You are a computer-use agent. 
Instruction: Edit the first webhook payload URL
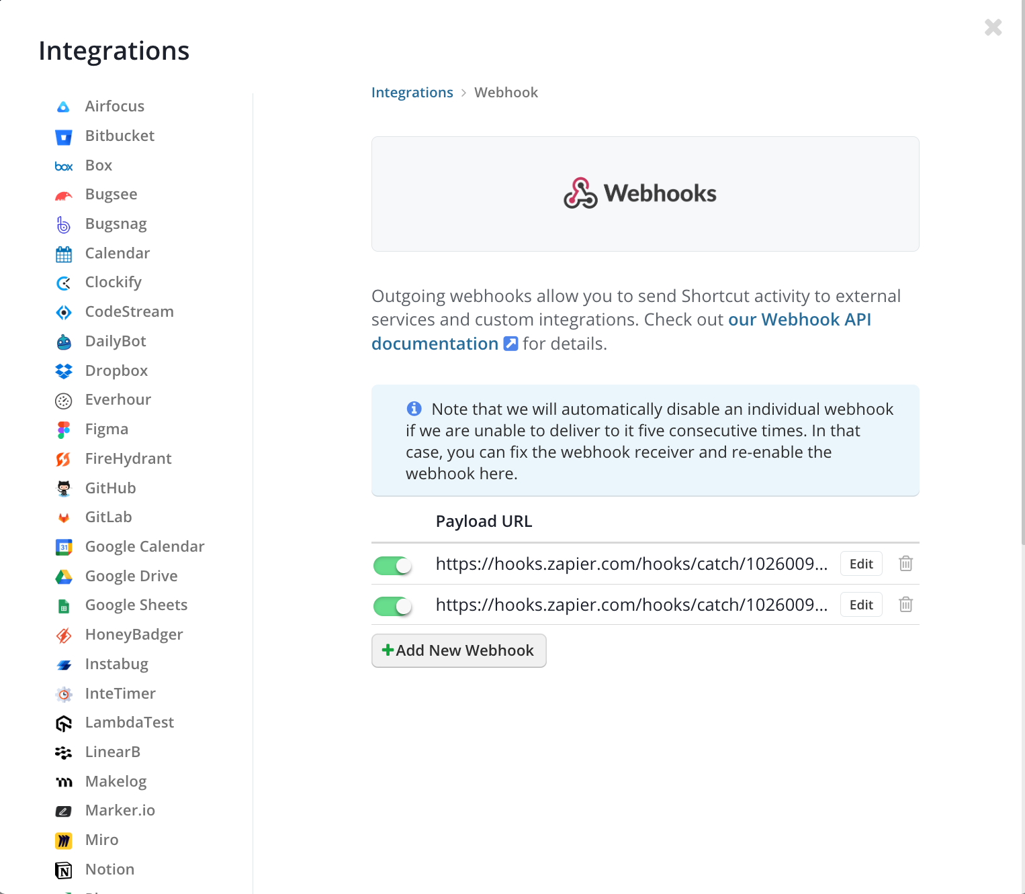pos(861,564)
